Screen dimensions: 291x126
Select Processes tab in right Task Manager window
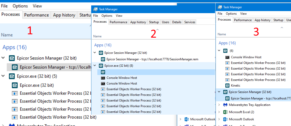tap(224, 20)
